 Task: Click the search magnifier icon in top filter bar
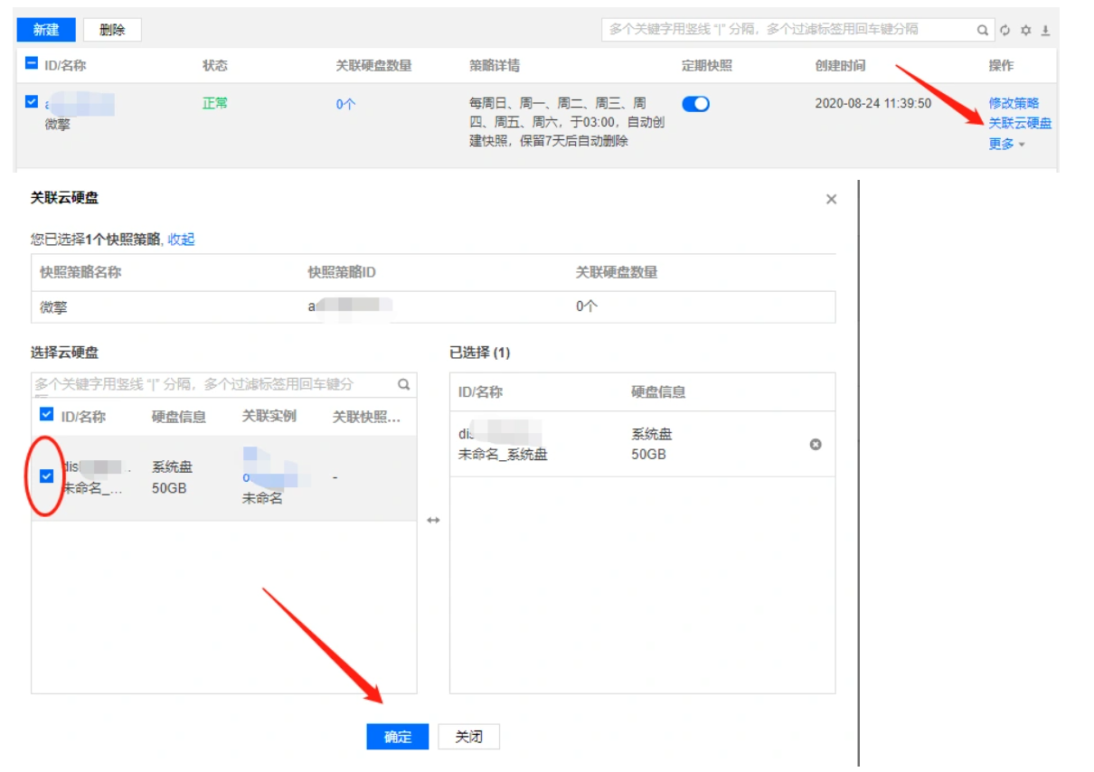[x=983, y=30]
